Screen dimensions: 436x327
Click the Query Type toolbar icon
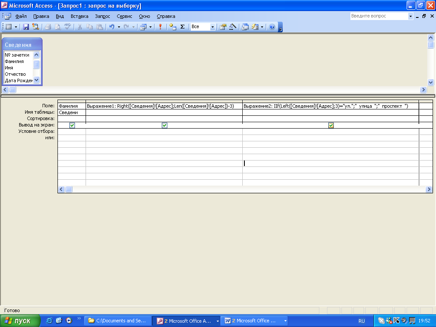pyautogui.click(x=143, y=27)
